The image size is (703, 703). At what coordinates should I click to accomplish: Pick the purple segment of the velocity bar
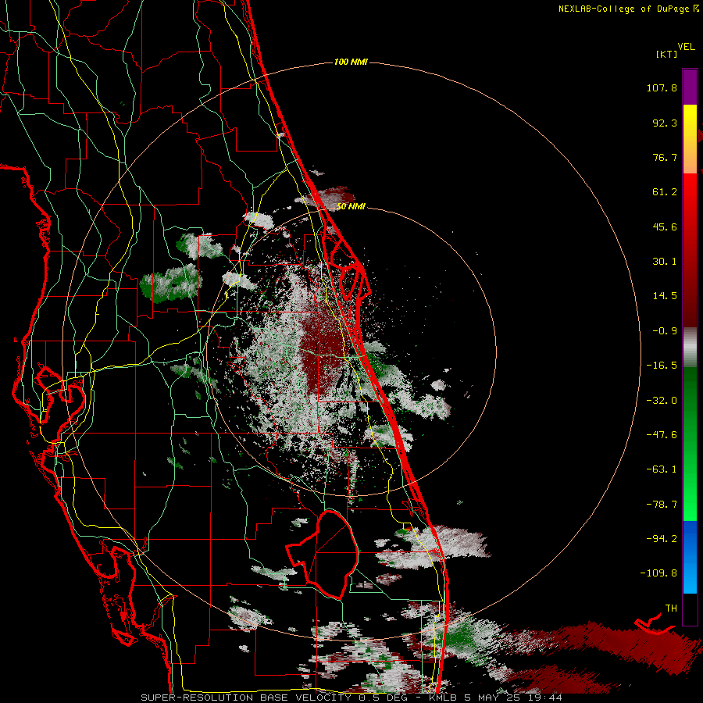click(690, 87)
